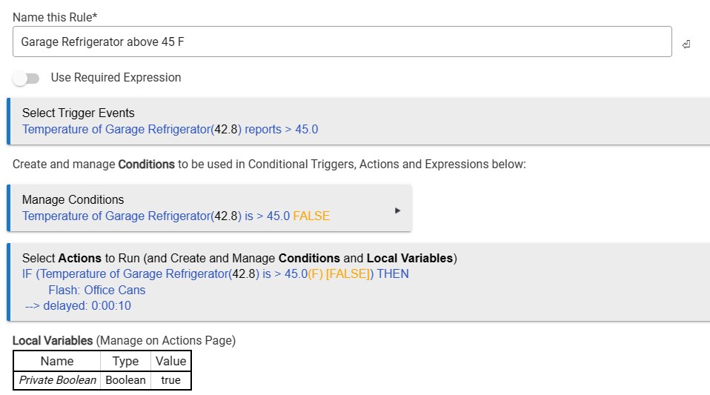Click the trigger 'reports > 45.0' link
The width and height of the screenshot is (710, 395).
point(281,129)
